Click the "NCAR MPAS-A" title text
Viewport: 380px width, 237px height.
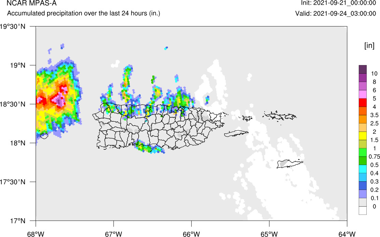tap(32, 3)
